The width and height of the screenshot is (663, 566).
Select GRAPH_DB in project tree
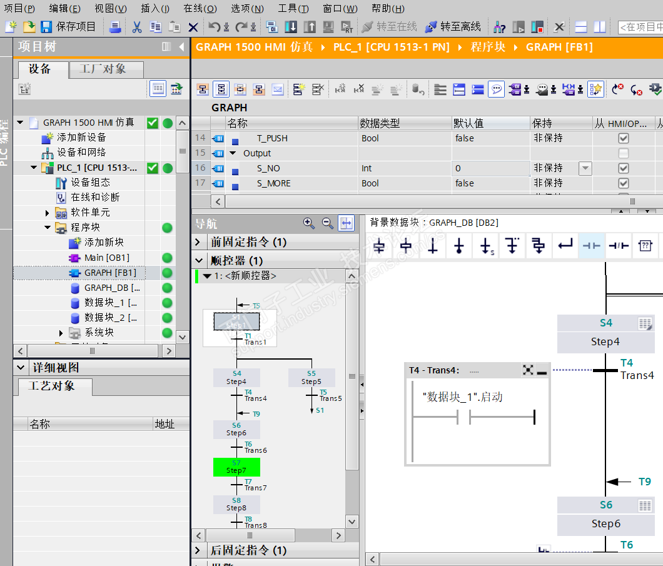[x=112, y=288]
